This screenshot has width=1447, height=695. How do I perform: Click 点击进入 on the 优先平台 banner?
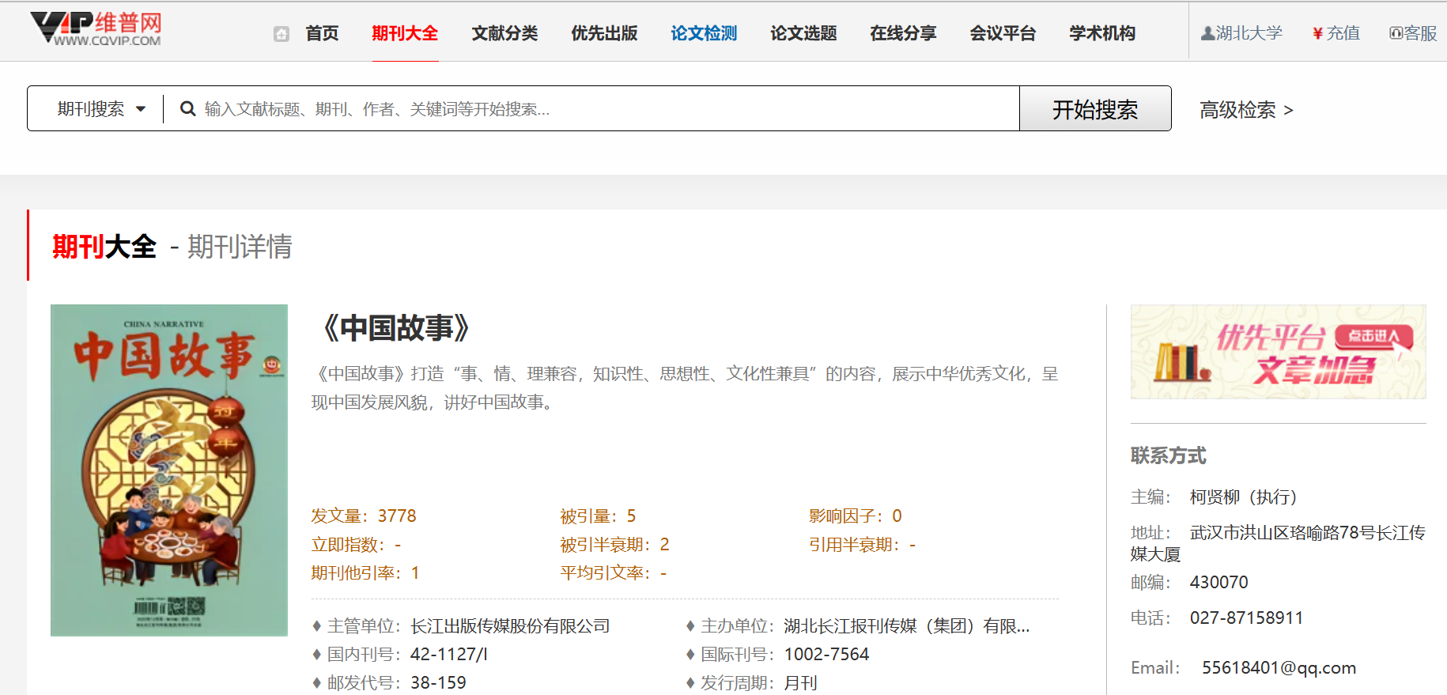pos(1373,336)
